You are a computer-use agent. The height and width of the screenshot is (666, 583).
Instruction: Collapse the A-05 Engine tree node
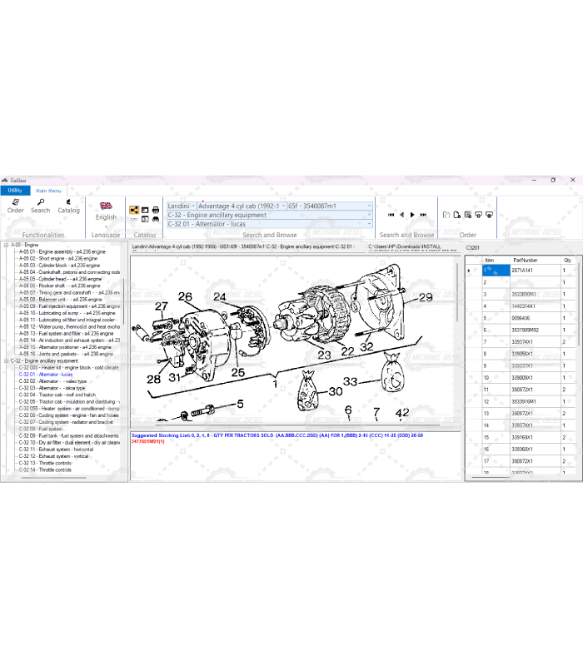coord(6,245)
